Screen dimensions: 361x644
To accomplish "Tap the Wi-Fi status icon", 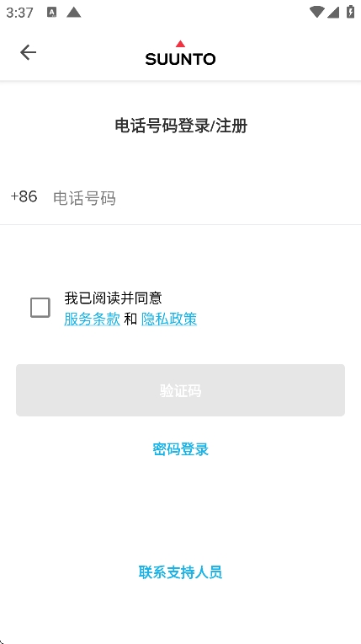I will point(316,12).
